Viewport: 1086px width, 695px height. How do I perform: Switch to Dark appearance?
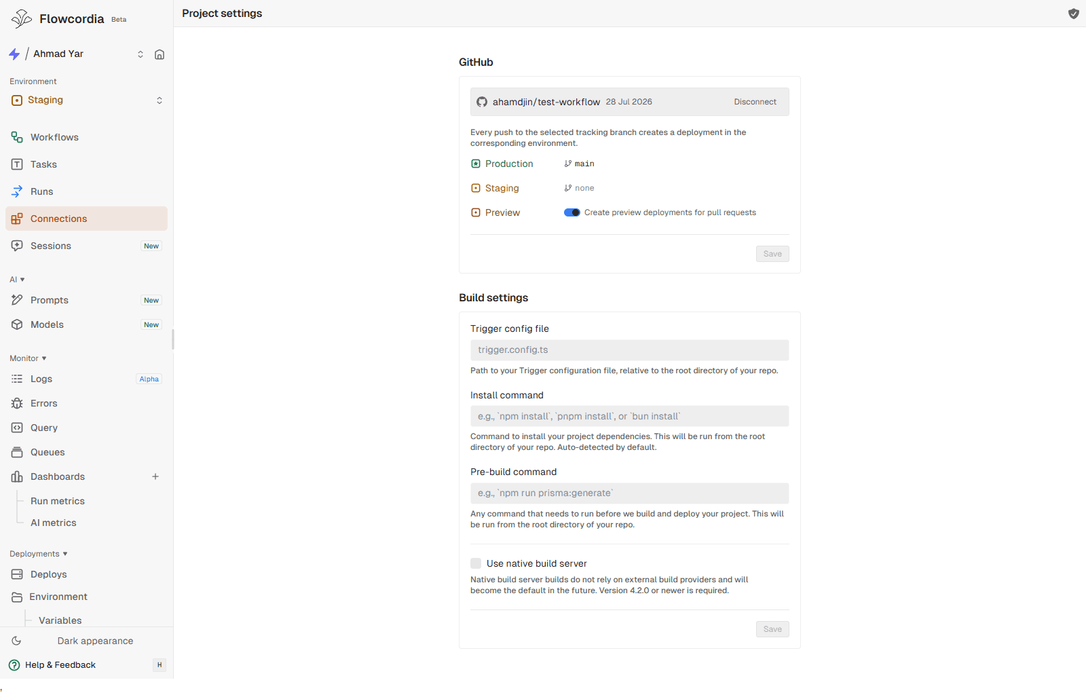coord(86,641)
